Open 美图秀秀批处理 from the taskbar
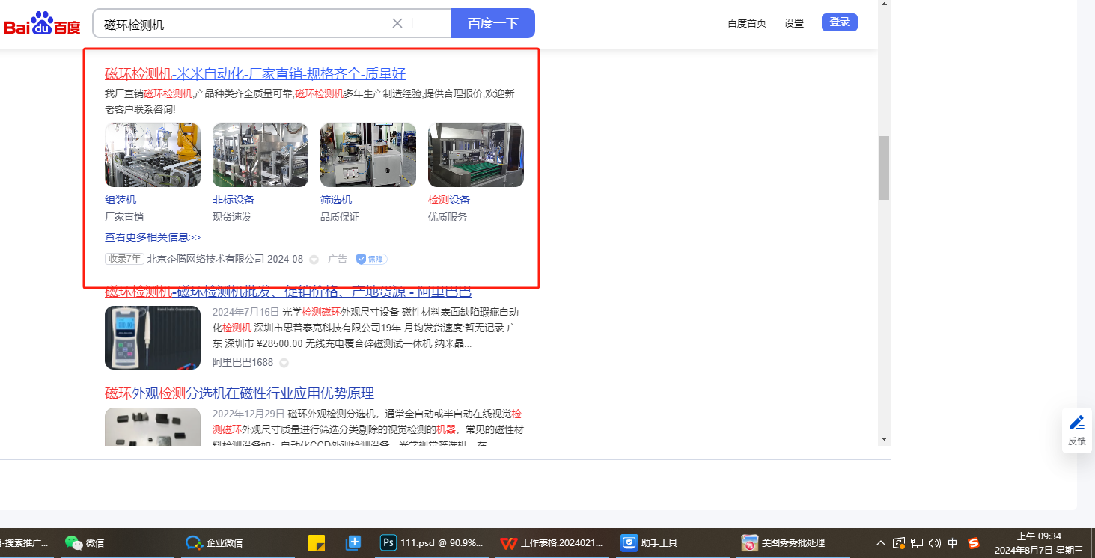1095x558 pixels. tap(792, 543)
